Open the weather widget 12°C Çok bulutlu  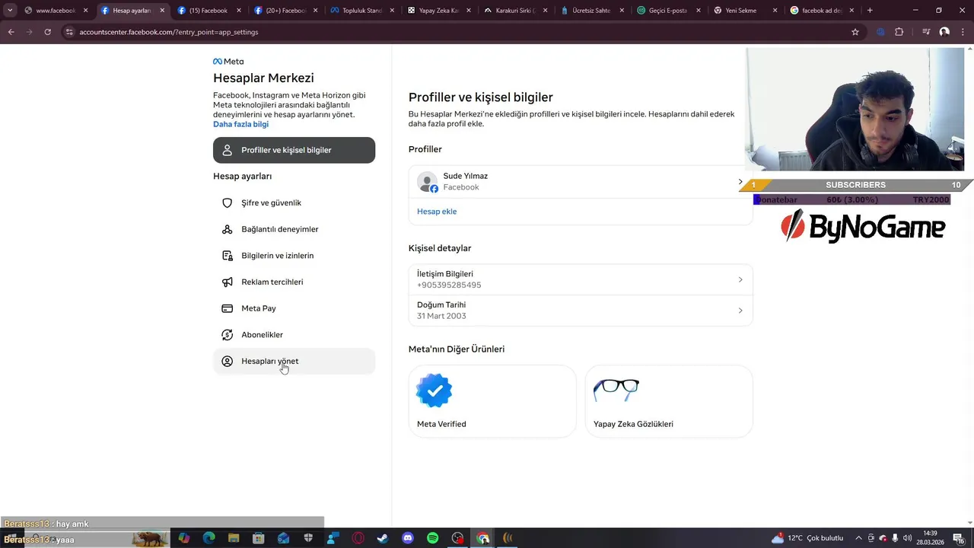coord(807,538)
